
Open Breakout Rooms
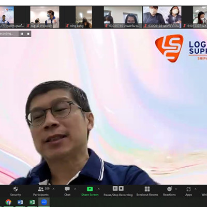(147, 191)
